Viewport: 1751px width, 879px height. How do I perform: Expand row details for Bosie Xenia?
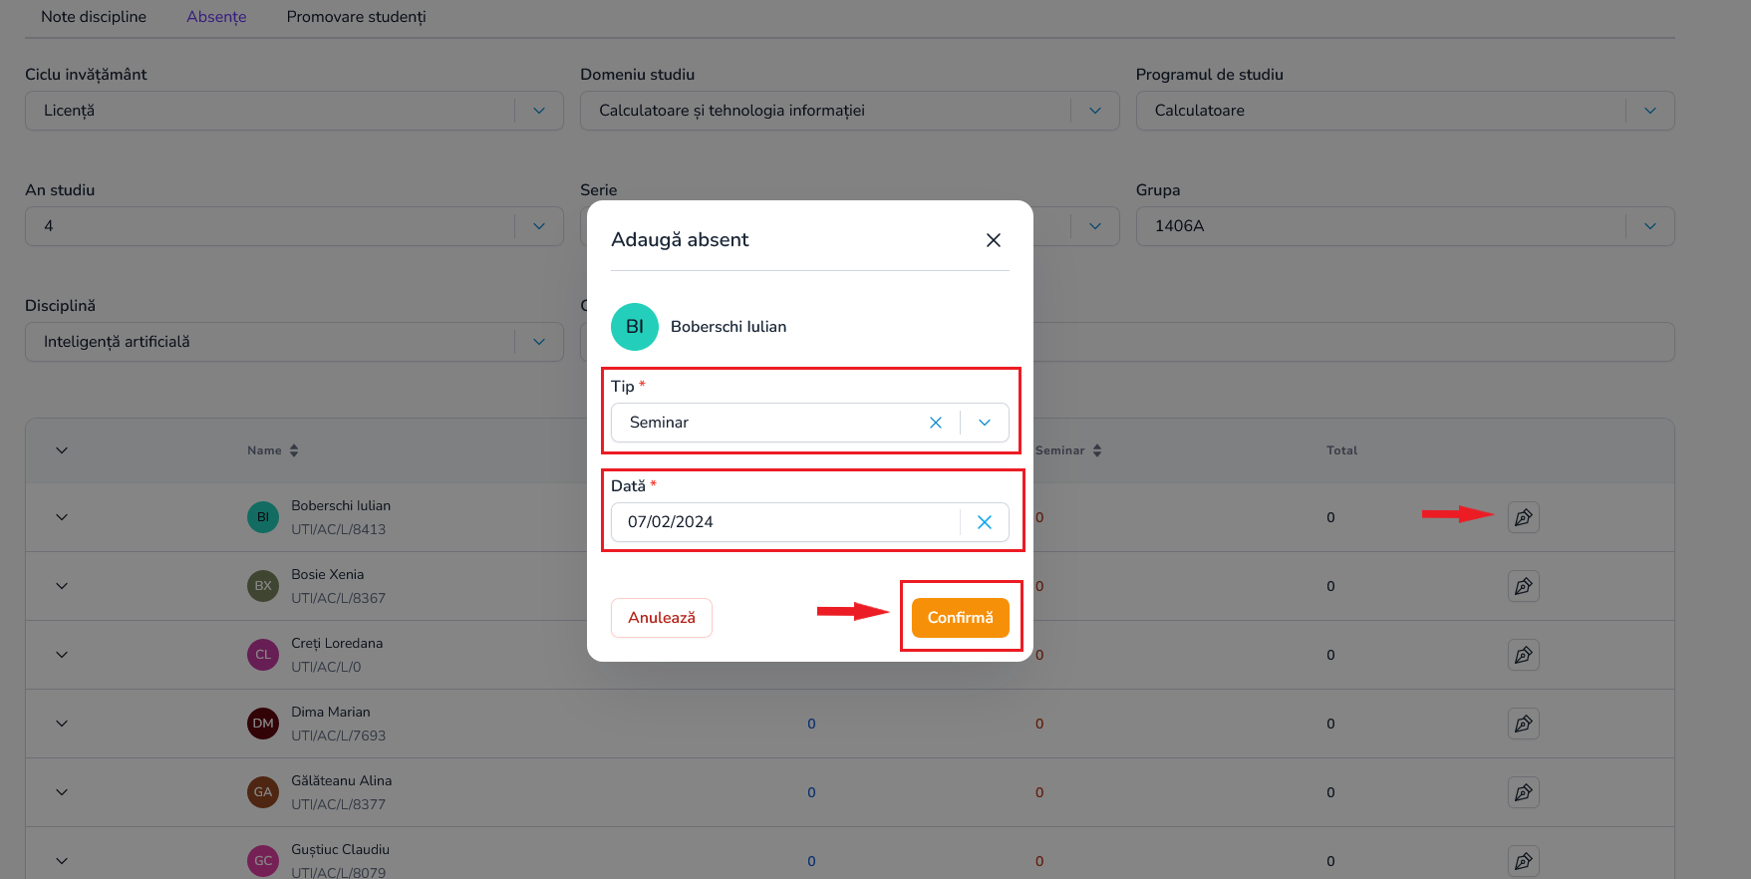62,586
